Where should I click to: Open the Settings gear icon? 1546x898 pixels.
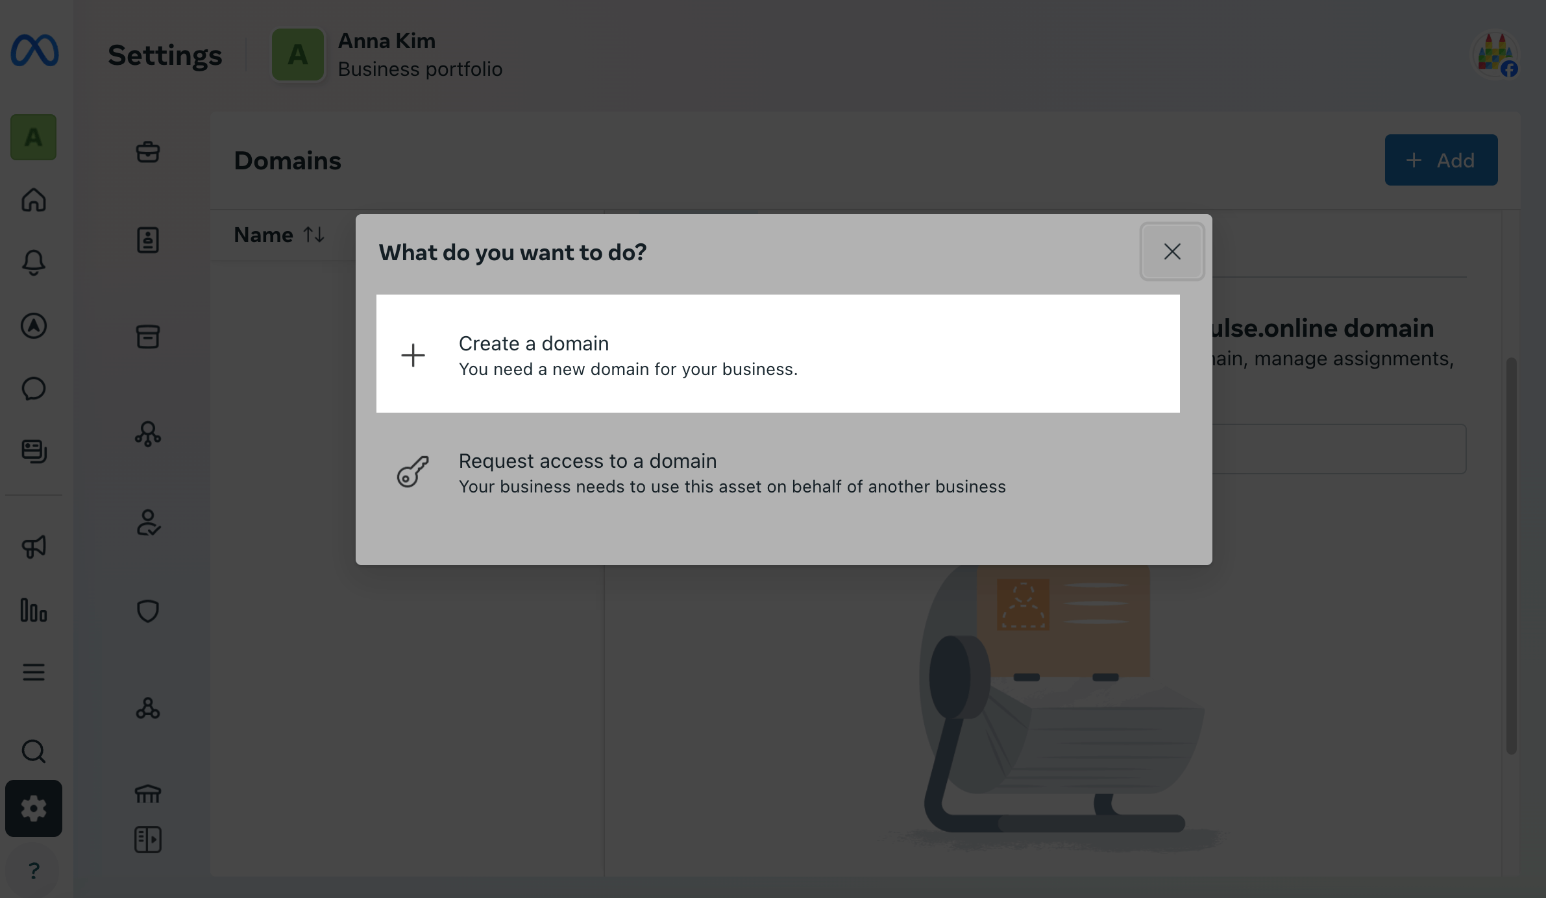(34, 808)
